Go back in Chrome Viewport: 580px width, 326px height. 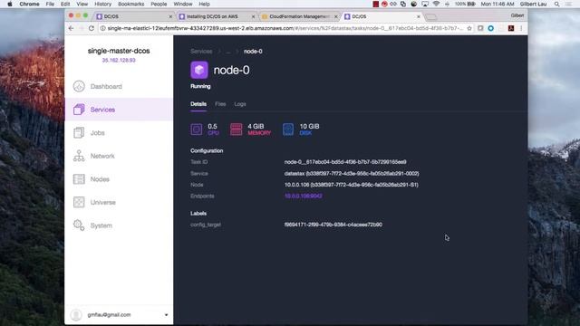tap(71, 28)
